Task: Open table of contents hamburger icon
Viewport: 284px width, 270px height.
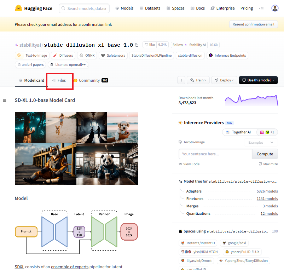Action: (x=5, y=100)
